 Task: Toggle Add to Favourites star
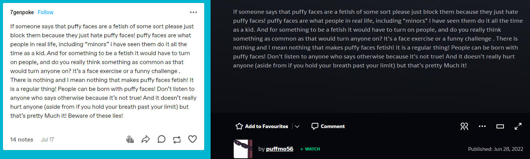click(262, 126)
